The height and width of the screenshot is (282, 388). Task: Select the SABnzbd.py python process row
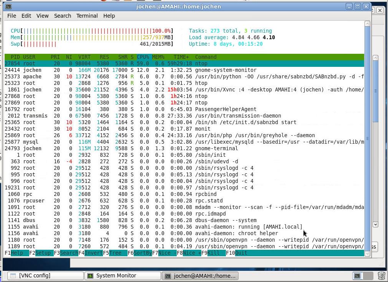pyautogui.click(x=184, y=77)
